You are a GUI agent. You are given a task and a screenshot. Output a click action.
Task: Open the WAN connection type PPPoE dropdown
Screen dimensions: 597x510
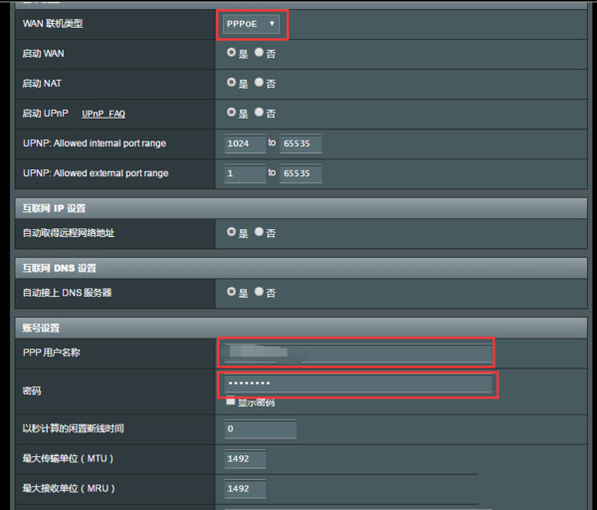point(251,24)
